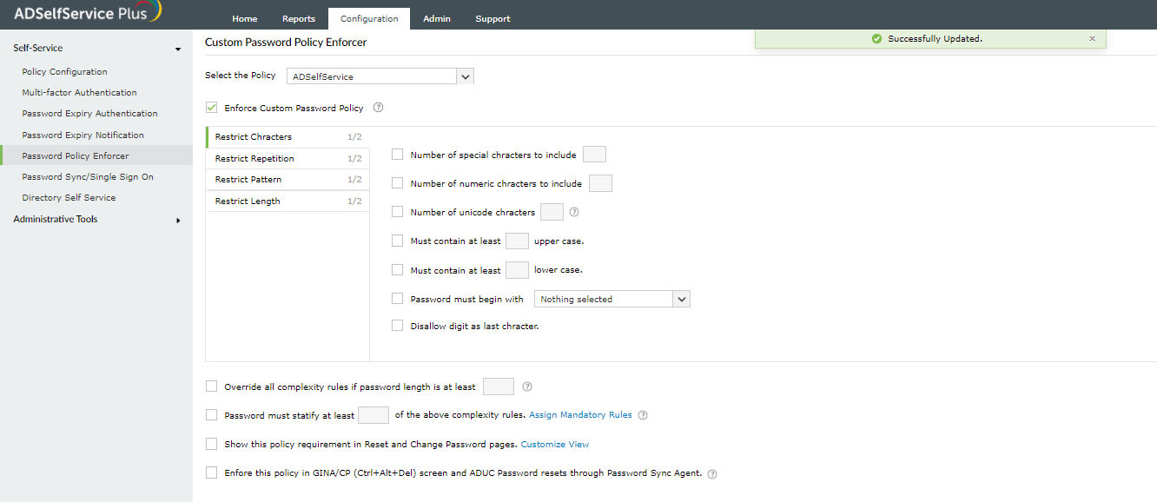The width and height of the screenshot is (1157, 502).
Task: Click the green success checkmark icon
Action: 878,38
